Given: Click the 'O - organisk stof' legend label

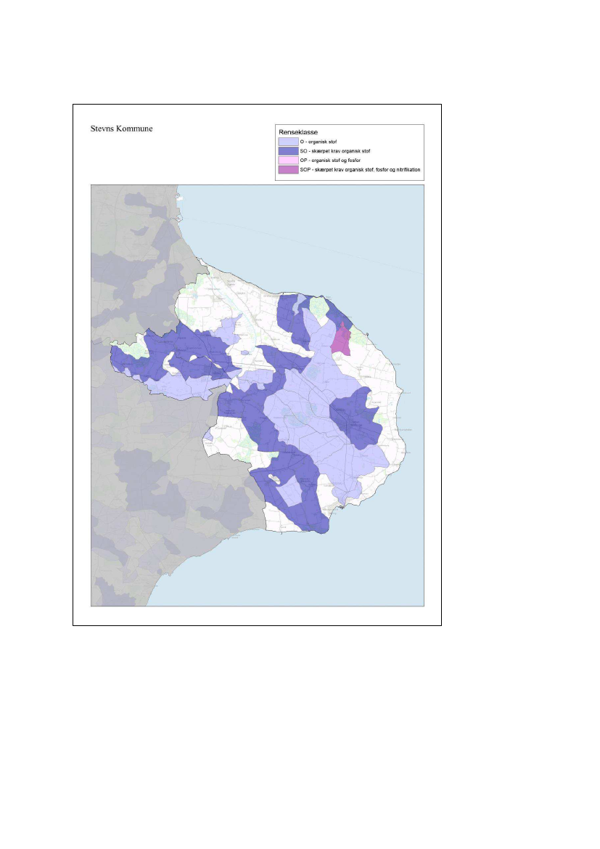Looking at the screenshot, I should coord(319,142).
